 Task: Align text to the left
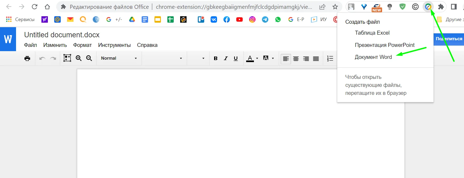click(286, 59)
